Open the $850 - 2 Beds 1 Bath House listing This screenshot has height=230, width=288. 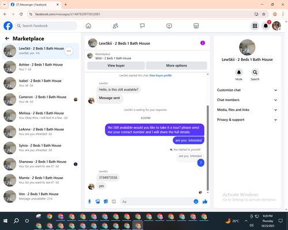pyautogui.click(x=113, y=58)
